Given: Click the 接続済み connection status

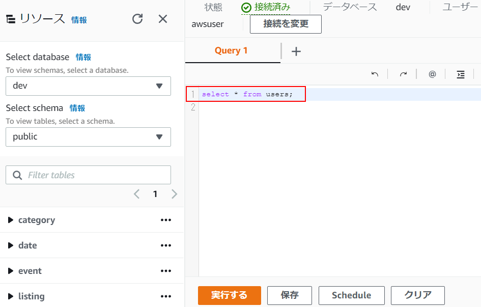Looking at the screenshot, I should point(266,7).
